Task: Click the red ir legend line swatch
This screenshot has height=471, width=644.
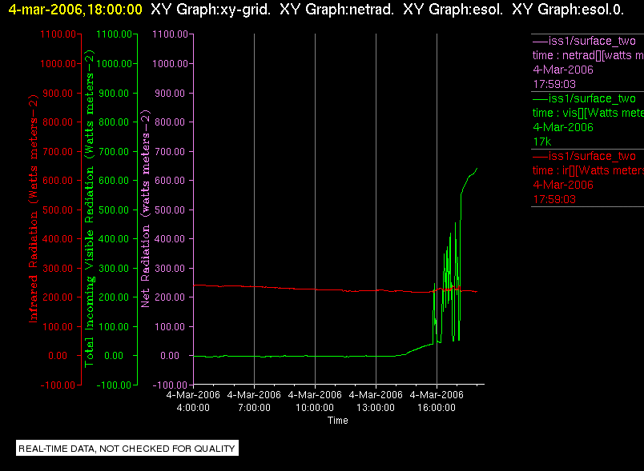Action: pos(540,156)
